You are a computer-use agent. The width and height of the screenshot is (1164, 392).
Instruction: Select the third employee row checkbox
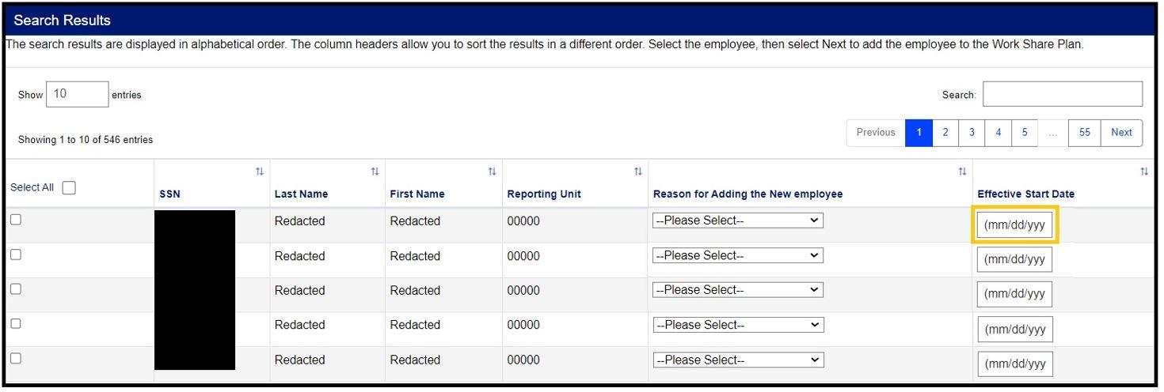pos(15,289)
